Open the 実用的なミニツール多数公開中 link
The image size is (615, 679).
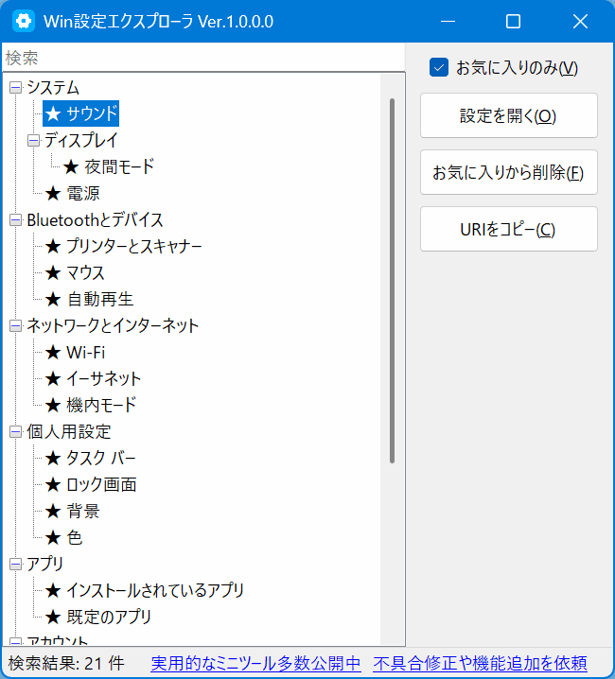(255, 664)
